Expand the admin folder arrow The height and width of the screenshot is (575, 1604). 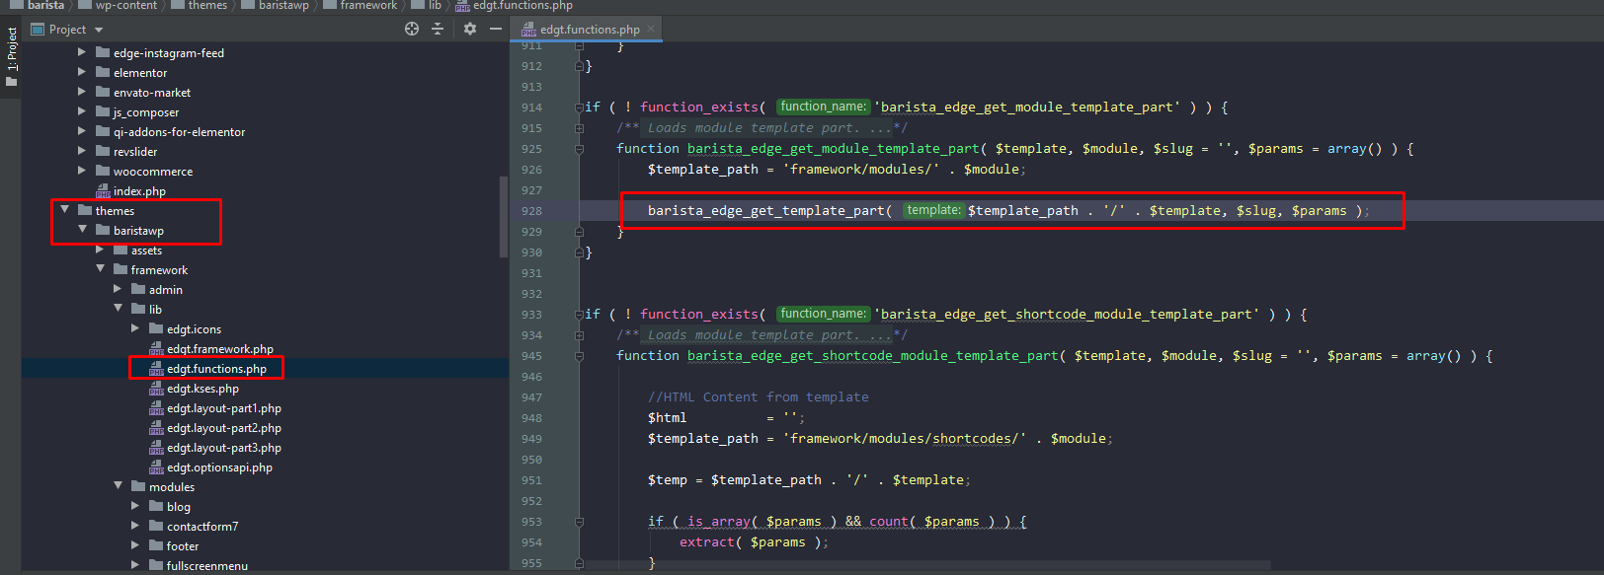point(118,289)
